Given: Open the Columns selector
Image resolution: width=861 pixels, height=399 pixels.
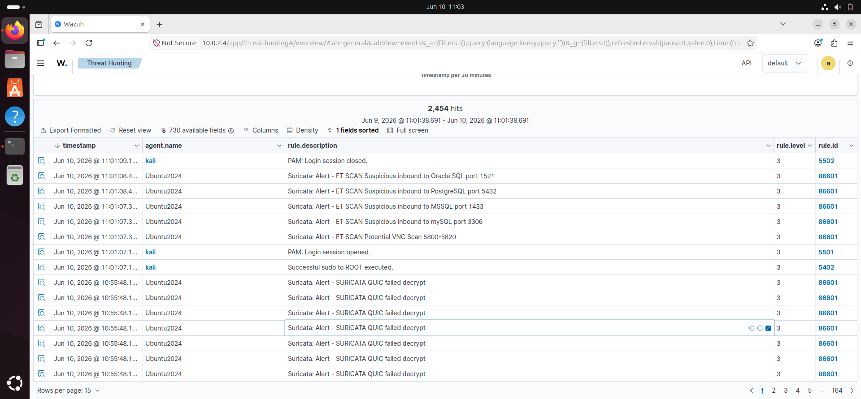Looking at the screenshot, I should click(261, 130).
